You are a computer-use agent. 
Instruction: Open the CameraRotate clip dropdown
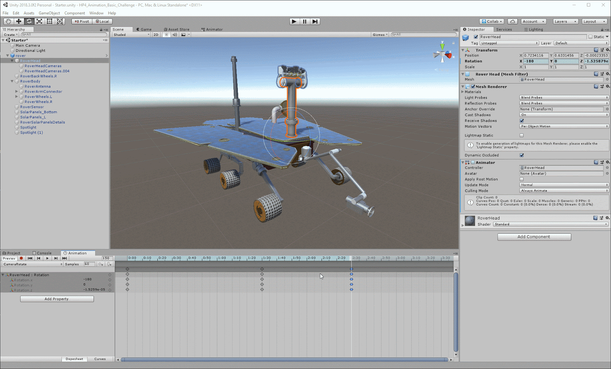[32, 264]
